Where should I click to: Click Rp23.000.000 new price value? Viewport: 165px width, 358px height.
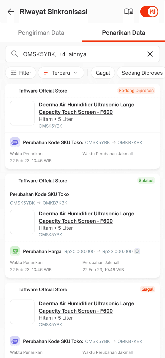coord(117,251)
